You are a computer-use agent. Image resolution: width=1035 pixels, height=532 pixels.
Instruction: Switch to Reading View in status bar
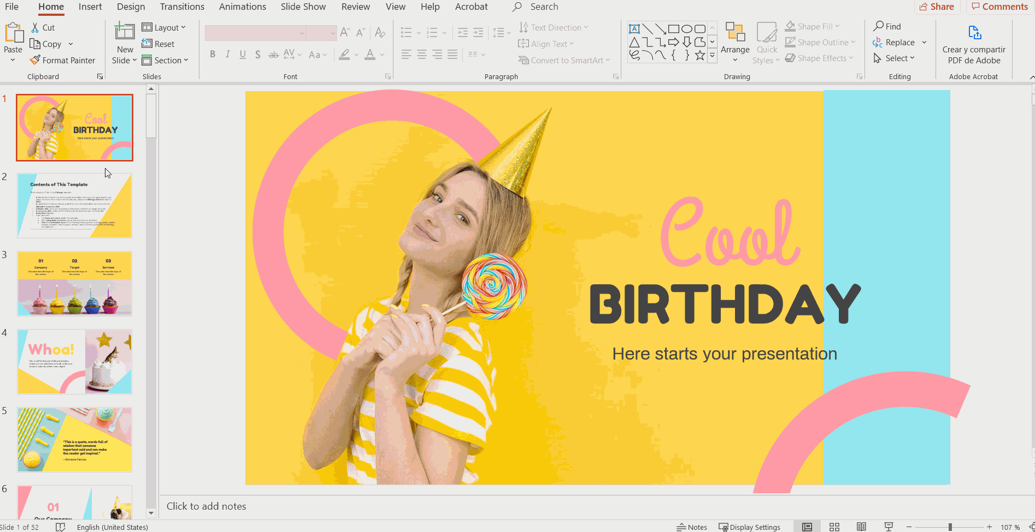861,527
